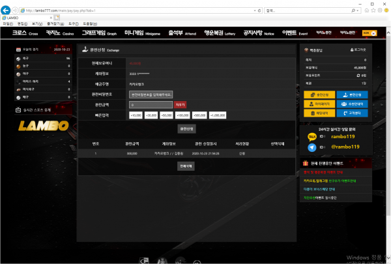Click the Telegram blue paper plane icon
The width and height of the screenshot is (391, 264).
pos(312,147)
